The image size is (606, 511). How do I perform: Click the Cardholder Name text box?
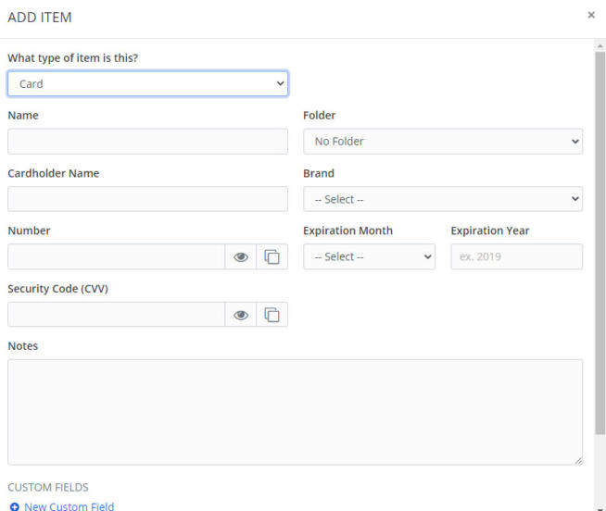pos(147,199)
